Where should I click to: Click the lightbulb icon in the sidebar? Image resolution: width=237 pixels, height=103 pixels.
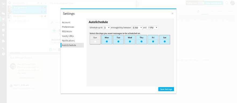[x=3, y=35]
